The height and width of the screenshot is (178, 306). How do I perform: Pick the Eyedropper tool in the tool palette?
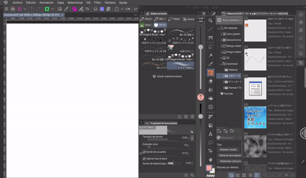pyautogui.click(x=210, y=64)
